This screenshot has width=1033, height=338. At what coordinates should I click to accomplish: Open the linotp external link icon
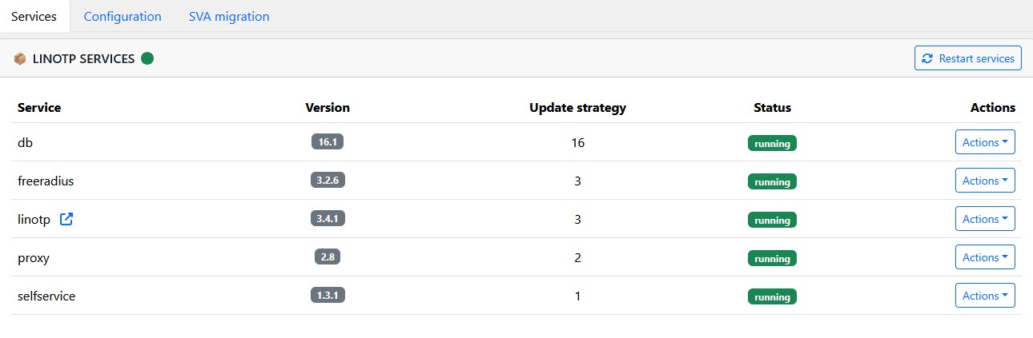pyautogui.click(x=66, y=219)
